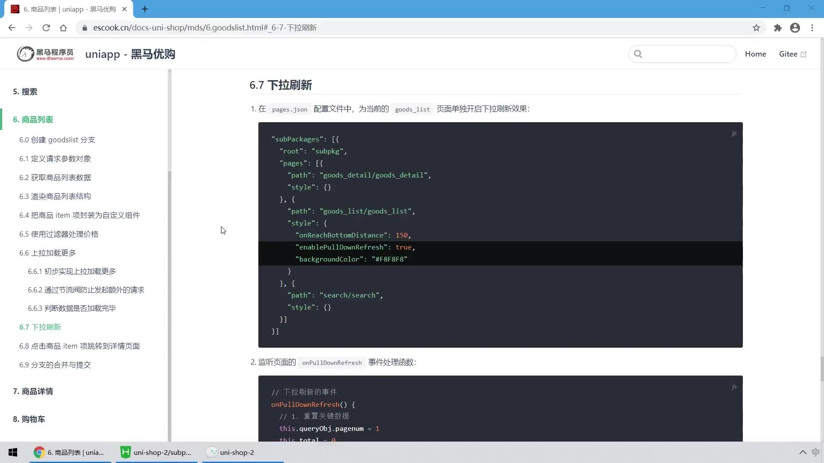Go to 6.8 点击商品跳转详情页面
This screenshot has width=824, height=463.
point(79,346)
